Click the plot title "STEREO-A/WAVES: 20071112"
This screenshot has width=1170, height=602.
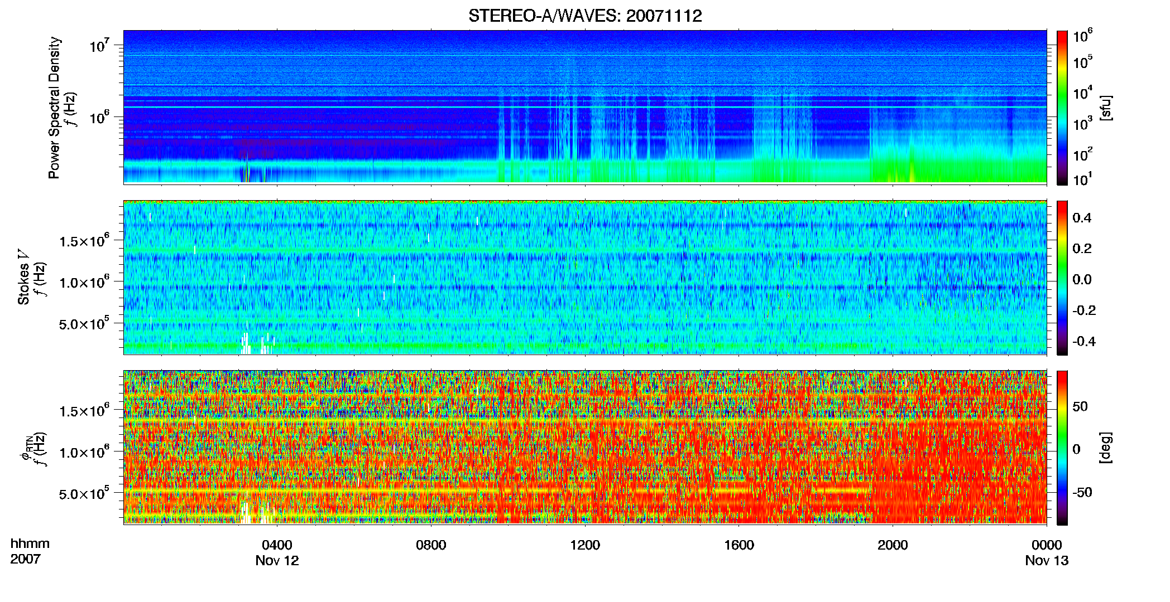coord(585,16)
